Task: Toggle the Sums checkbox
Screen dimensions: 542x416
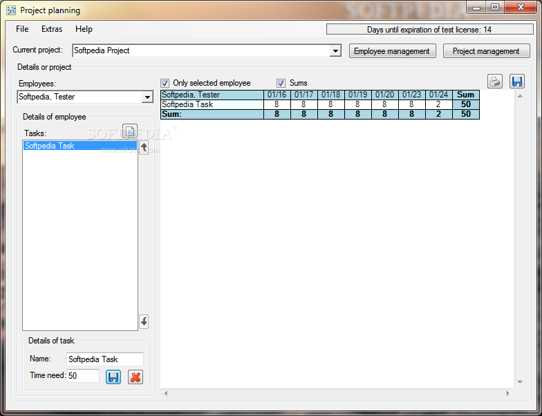Action: [x=281, y=83]
